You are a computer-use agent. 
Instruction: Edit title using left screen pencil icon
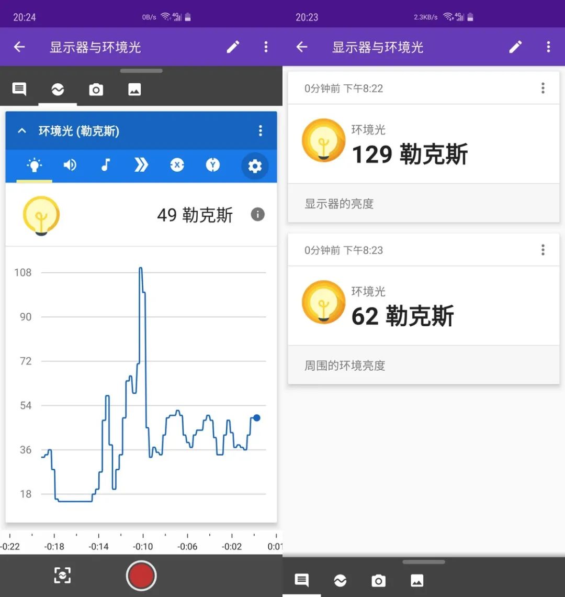[x=233, y=47]
